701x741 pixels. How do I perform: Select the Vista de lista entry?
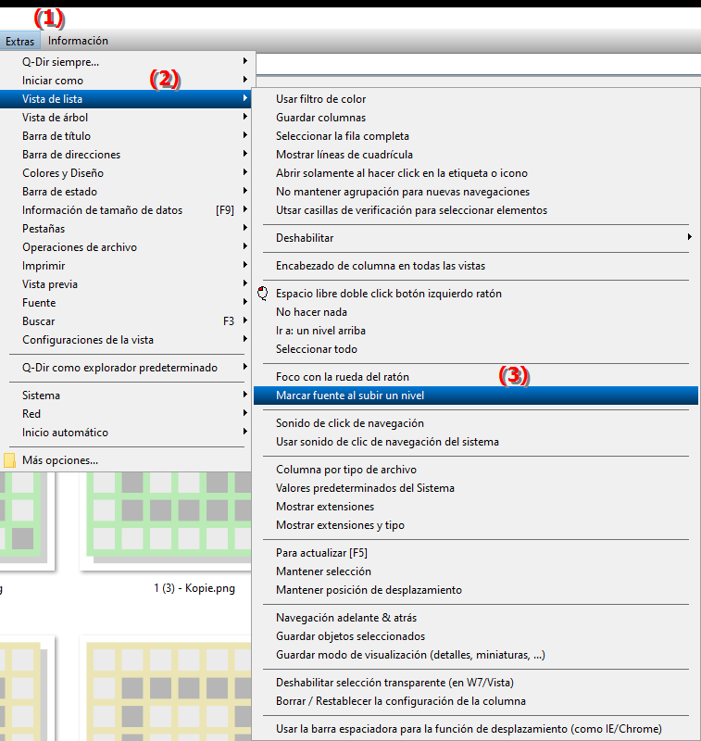pos(128,99)
